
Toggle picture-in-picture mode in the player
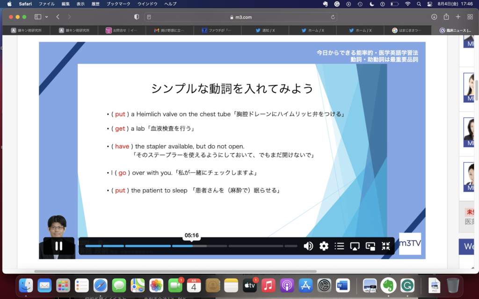(x=370, y=246)
